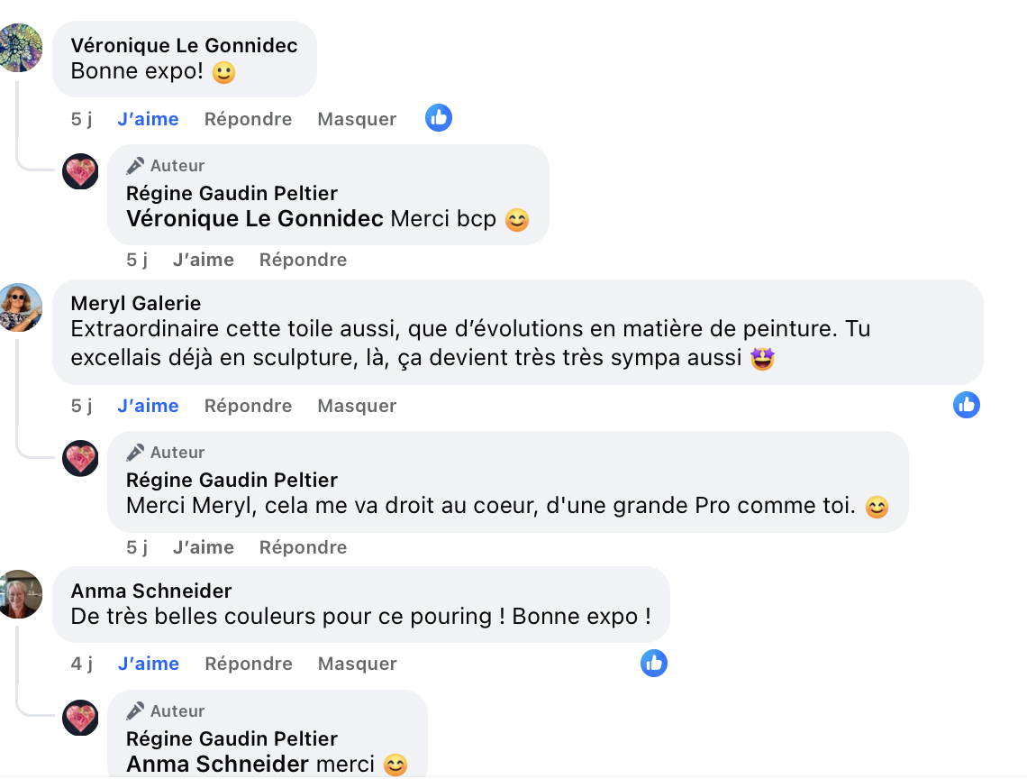Like Véronique Le Gonnidec's Bonne expo comment
Screen dimensions: 1027x779
tap(148, 119)
